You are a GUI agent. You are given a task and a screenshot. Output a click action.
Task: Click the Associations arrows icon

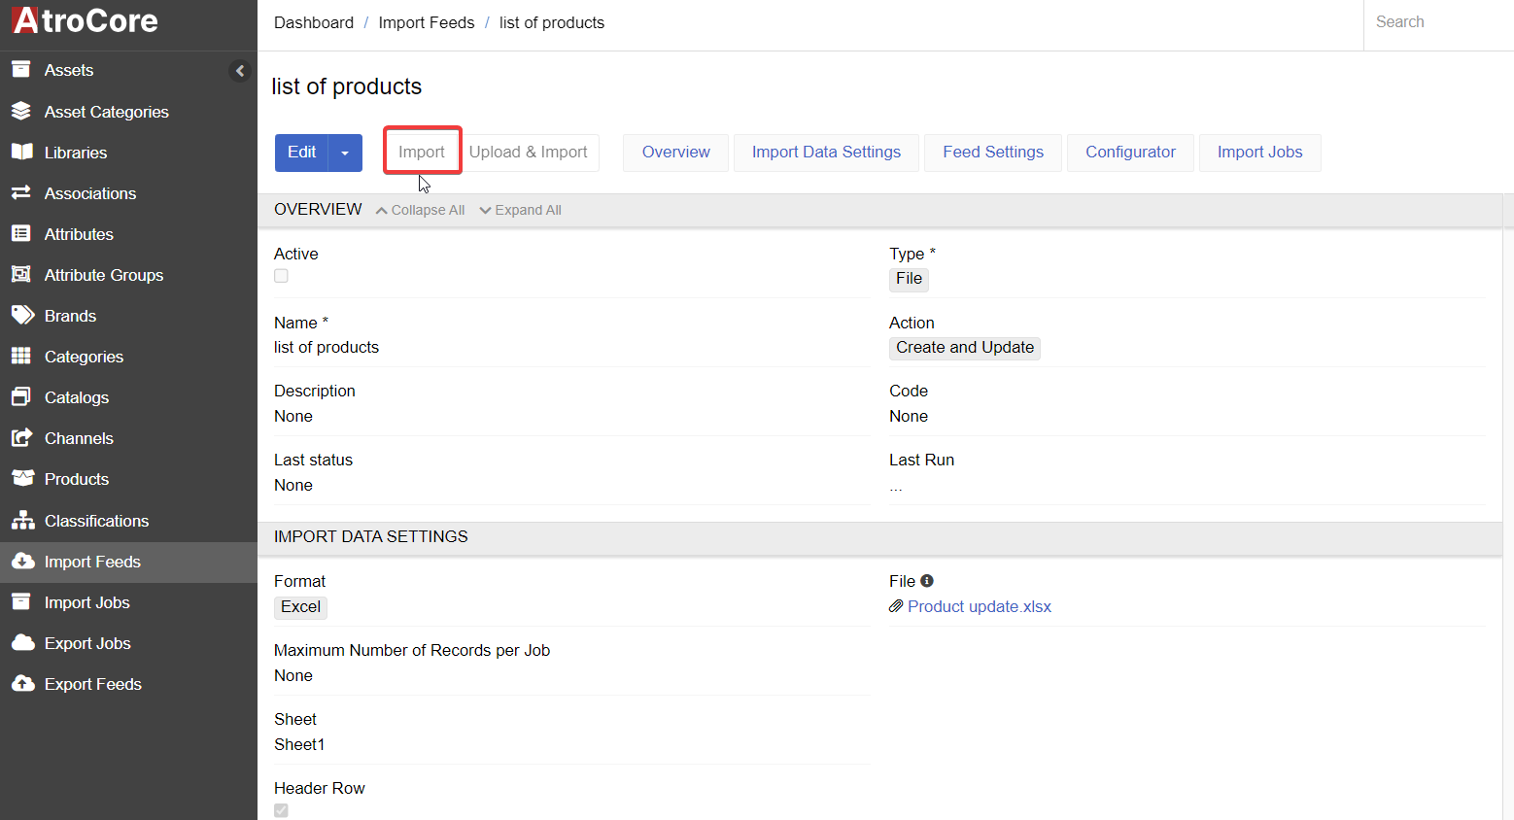click(21, 193)
